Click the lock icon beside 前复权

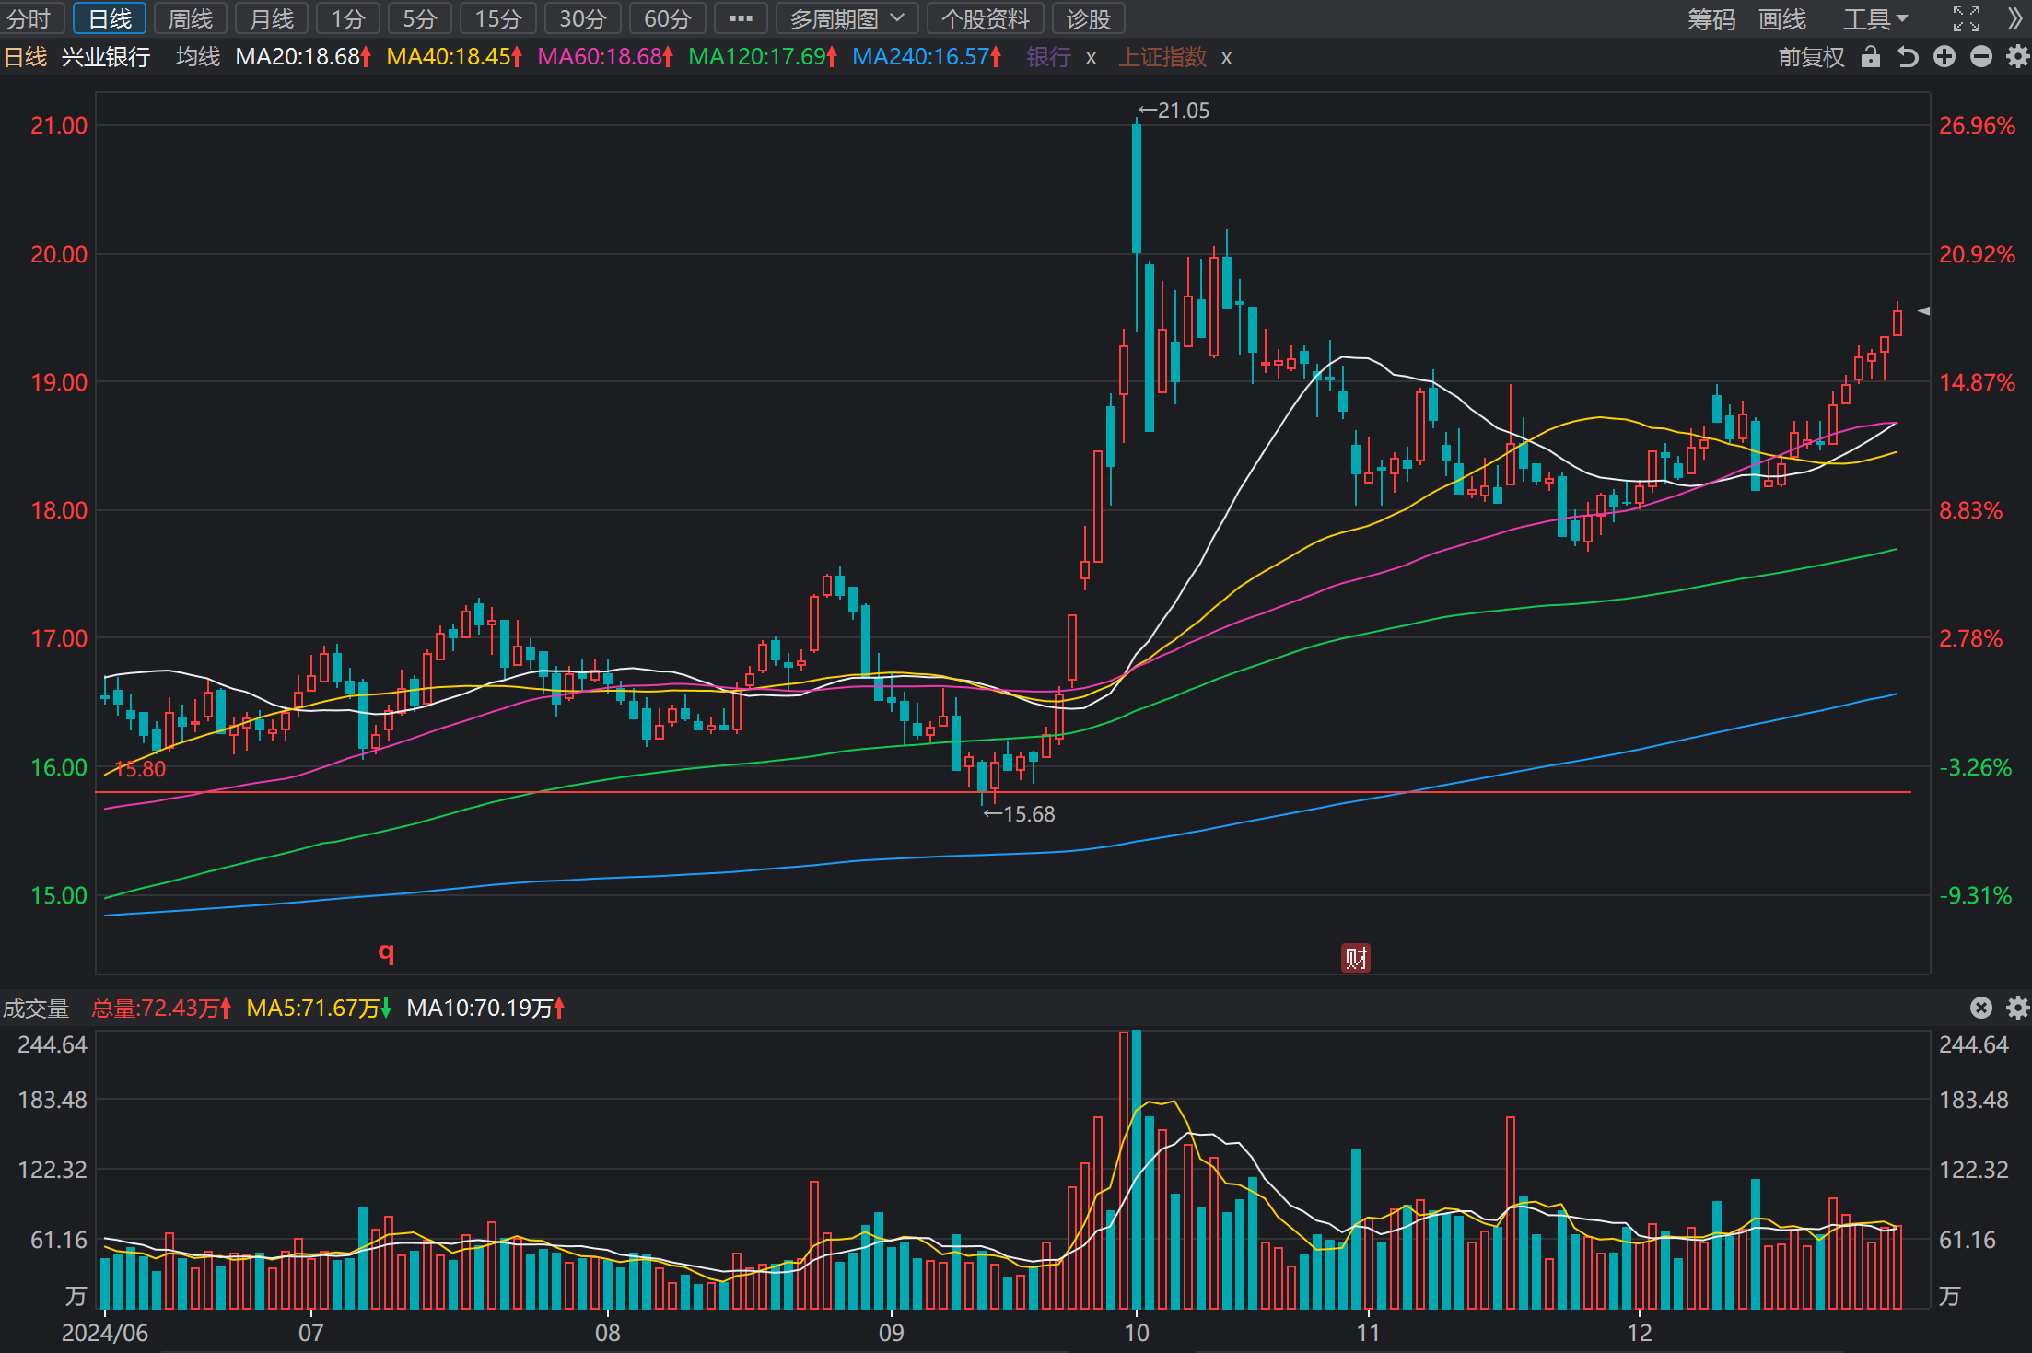1870,57
